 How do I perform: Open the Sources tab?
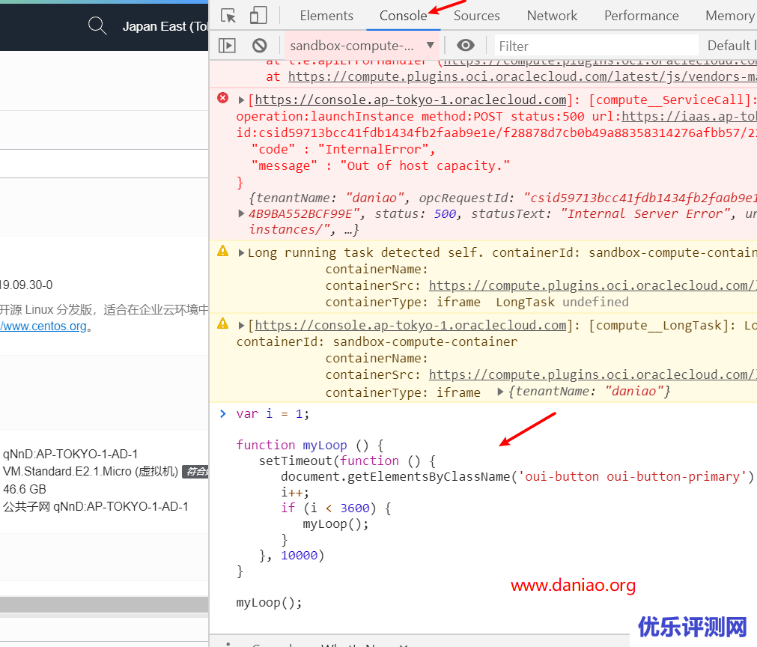click(x=476, y=16)
